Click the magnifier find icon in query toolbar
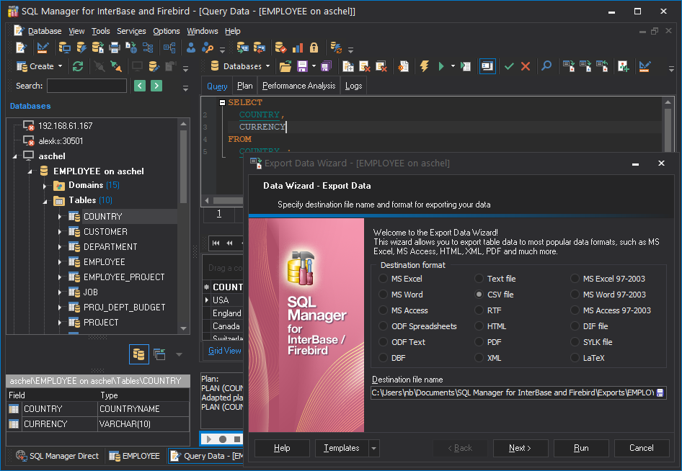 pos(546,66)
